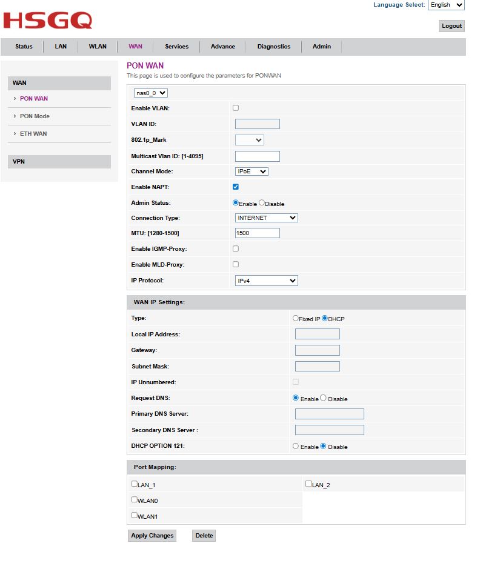Click the HSGQ logo
Screen dimensions: 500x566
47,20
